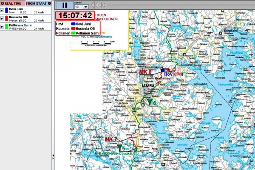Pause the race playback
The image size is (255, 170).
click(64, 5)
